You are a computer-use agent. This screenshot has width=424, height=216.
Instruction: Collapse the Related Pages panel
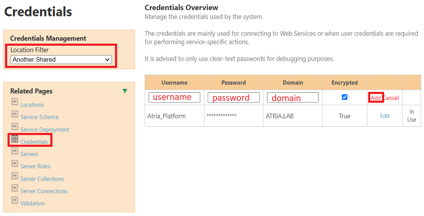point(125,91)
